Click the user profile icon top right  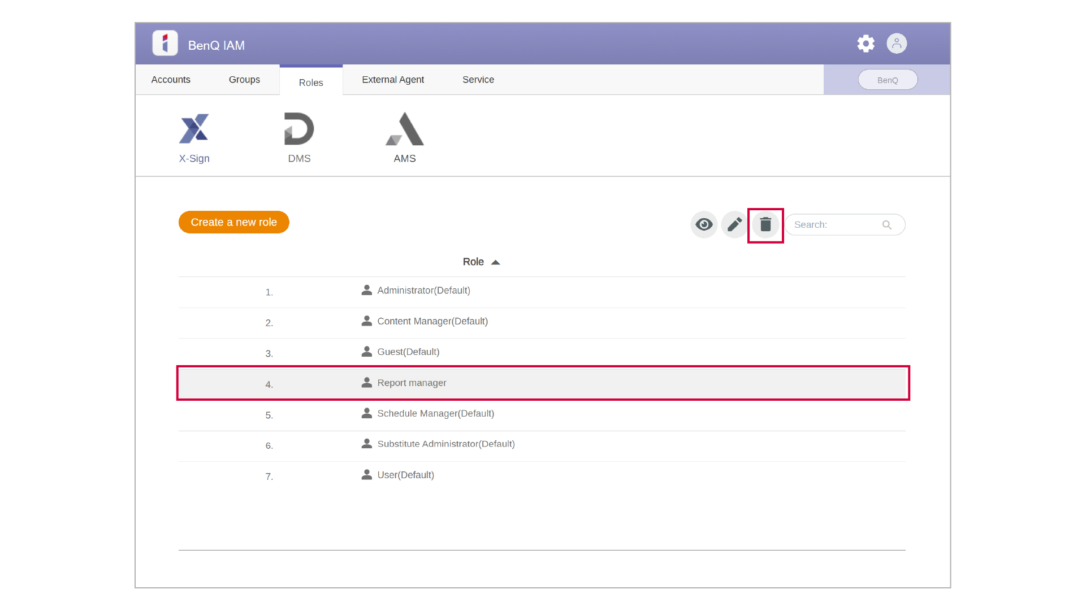pyautogui.click(x=897, y=44)
